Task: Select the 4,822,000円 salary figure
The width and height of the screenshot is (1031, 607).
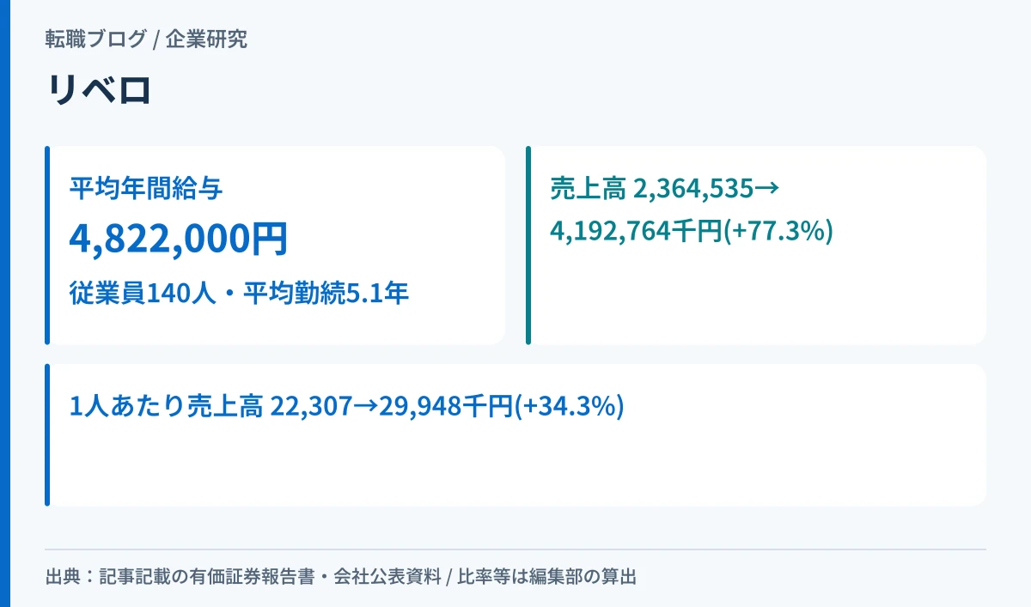Action: [x=179, y=240]
